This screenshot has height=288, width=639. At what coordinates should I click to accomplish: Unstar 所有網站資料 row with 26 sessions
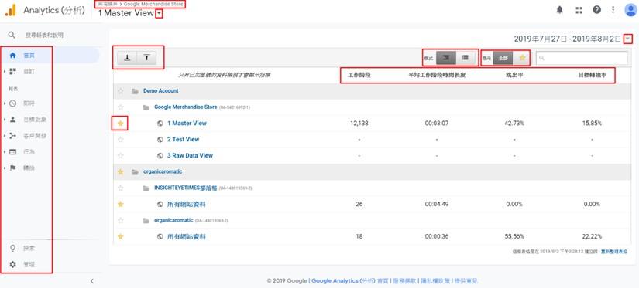click(x=120, y=204)
